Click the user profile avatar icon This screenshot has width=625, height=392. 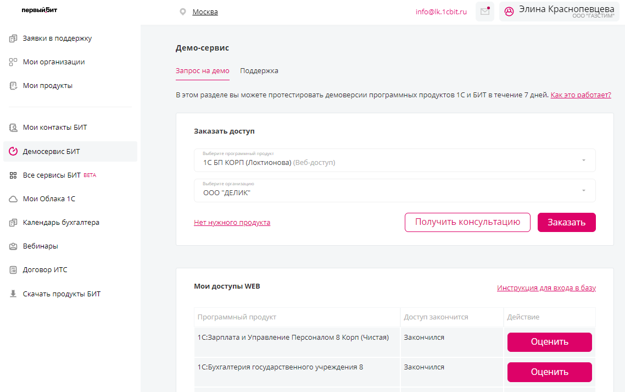click(x=509, y=12)
